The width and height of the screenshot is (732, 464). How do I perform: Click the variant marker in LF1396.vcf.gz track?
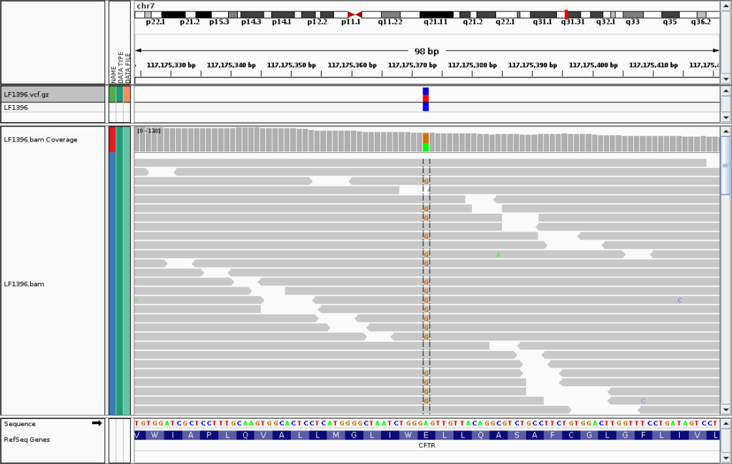pyautogui.click(x=425, y=94)
